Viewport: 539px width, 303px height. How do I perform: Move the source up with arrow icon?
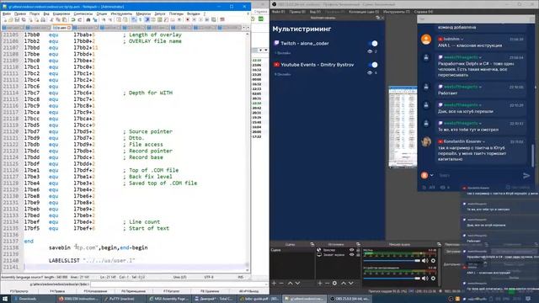(344, 283)
